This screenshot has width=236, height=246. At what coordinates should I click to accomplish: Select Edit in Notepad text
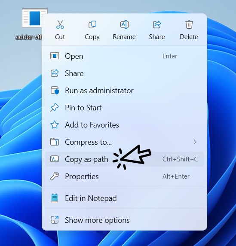tap(91, 198)
